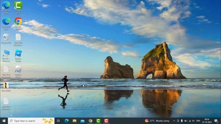
Task: Open the green Camtasia taskbar icon
Action: pos(98,121)
